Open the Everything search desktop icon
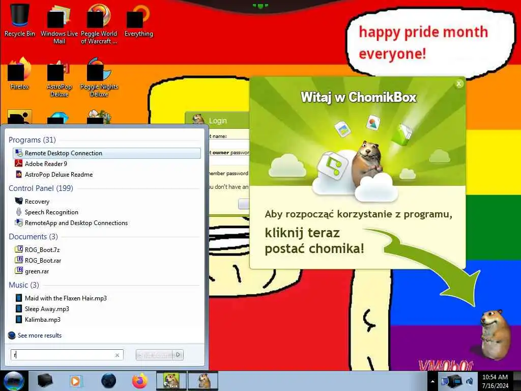 (x=138, y=20)
